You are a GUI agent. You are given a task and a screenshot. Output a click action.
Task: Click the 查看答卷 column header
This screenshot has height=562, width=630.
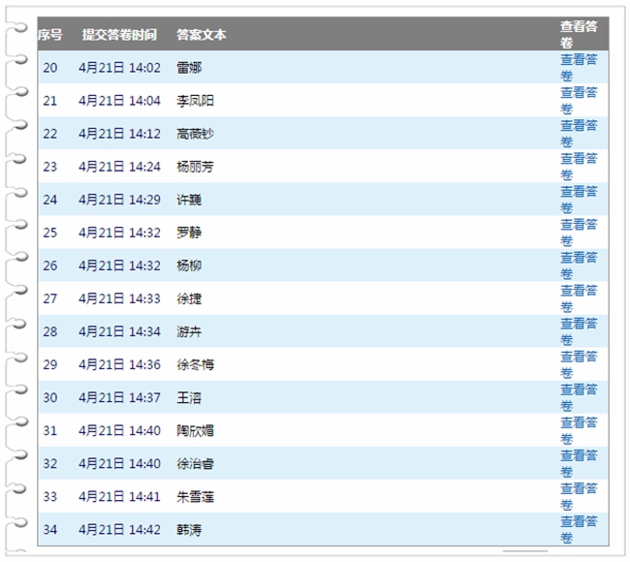click(579, 34)
